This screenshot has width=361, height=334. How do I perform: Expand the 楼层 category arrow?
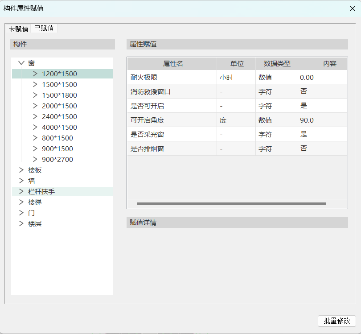click(21, 223)
